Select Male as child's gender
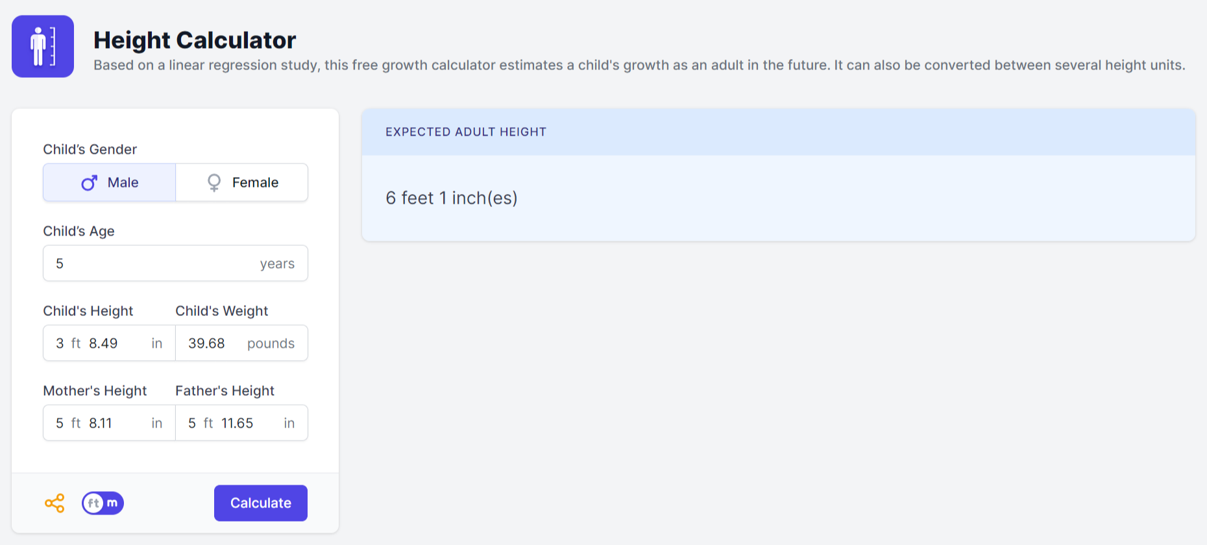The image size is (1207, 545). click(109, 182)
